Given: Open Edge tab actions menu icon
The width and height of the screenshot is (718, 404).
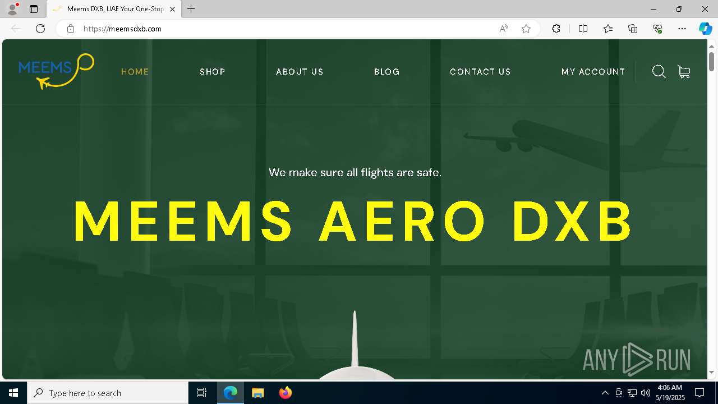Looking at the screenshot, I should (34, 9).
